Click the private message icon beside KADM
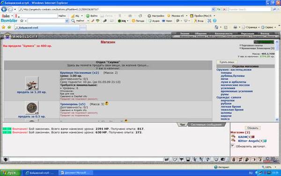The height and width of the screenshot is (176, 281). (233, 136)
